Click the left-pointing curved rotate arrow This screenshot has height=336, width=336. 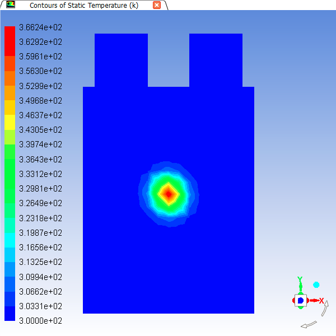[x=309, y=324]
